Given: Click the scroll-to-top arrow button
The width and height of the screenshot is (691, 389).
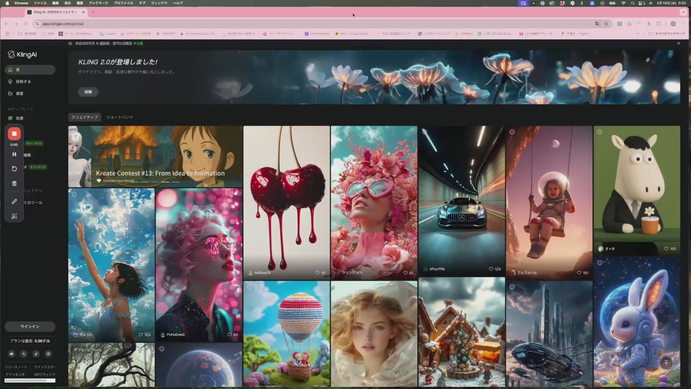Looking at the screenshot, I should [666, 364].
